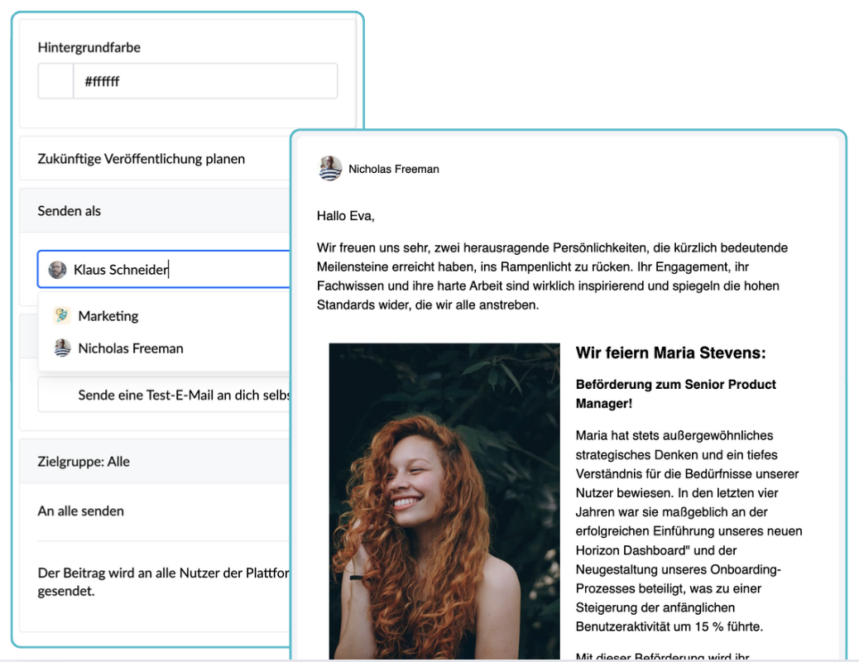This screenshot has width=859, height=662.
Task: Click the email intro paragraph text
Action: (x=552, y=276)
